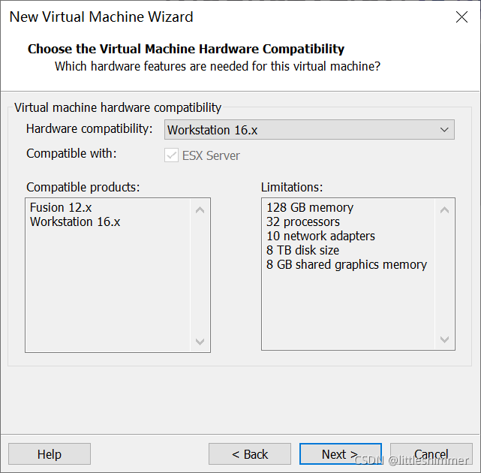Click the Limitations list scroll up arrow
The height and width of the screenshot is (473, 481).
[x=444, y=210]
